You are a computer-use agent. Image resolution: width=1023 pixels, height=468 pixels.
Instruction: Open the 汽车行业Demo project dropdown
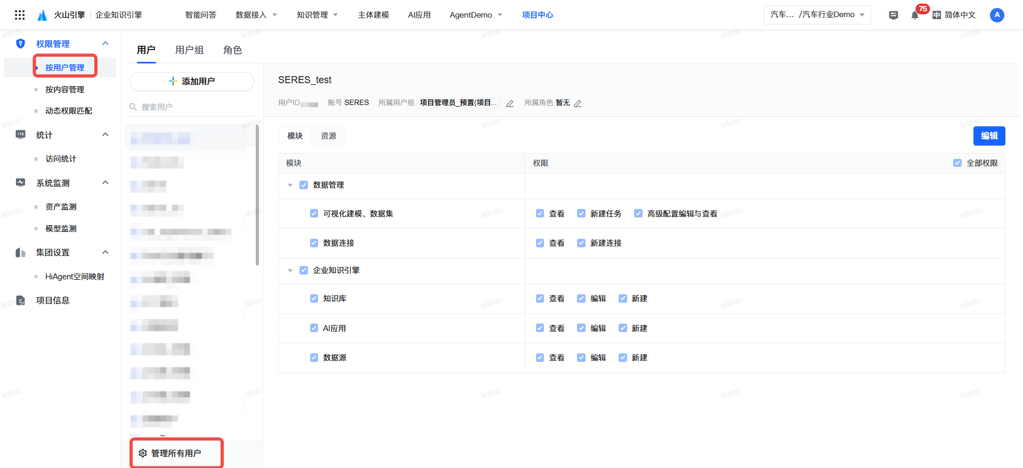(817, 15)
